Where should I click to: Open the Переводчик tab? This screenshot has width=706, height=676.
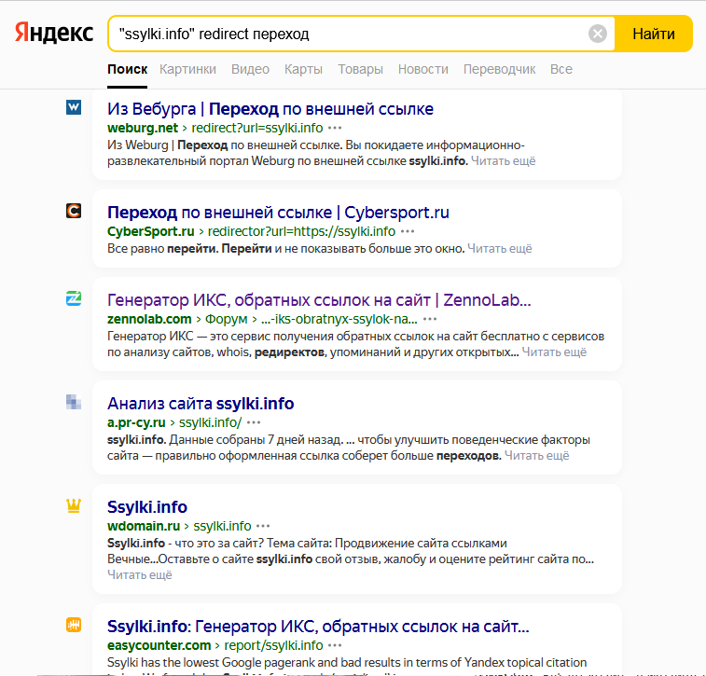tap(499, 69)
